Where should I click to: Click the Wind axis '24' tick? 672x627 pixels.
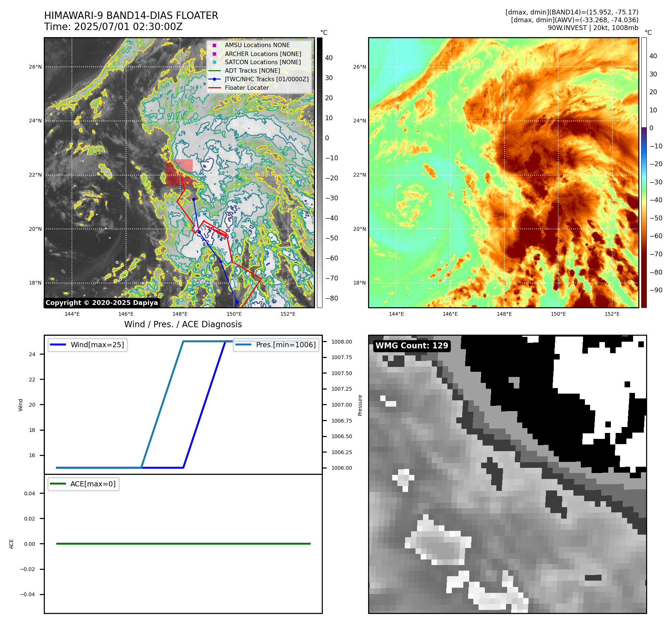32,354
